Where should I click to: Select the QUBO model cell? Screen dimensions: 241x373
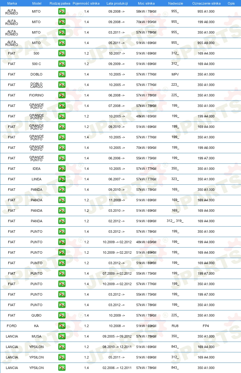pyautogui.click(x=36, y=315)
